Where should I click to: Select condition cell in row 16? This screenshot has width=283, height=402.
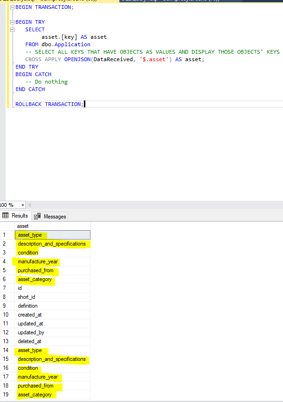[53, 368]
